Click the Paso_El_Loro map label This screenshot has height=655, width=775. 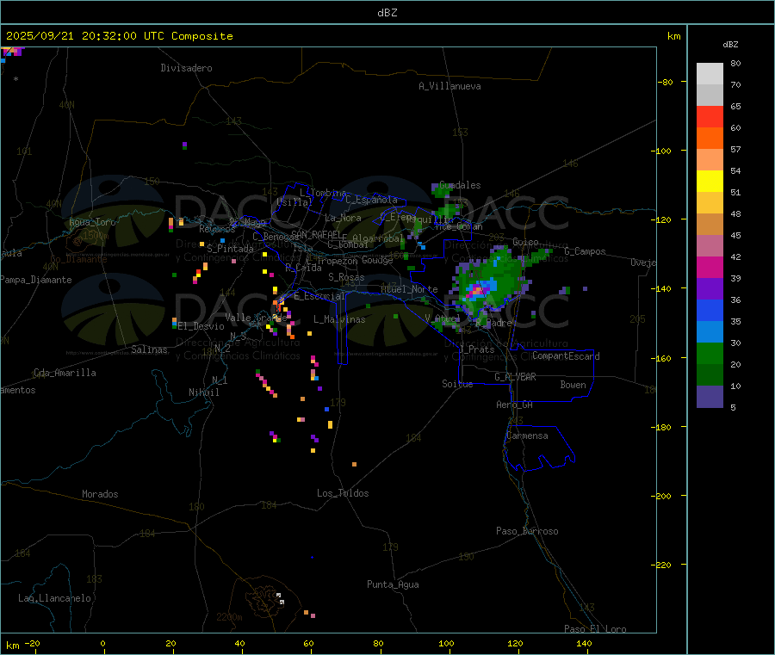(x=595, y=629)
